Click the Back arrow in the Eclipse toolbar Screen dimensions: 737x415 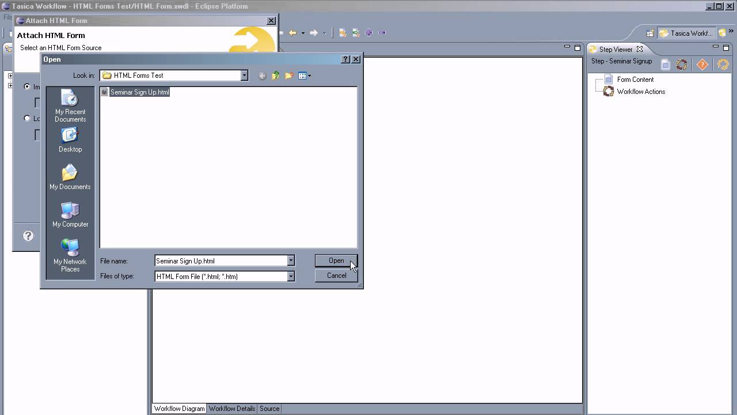[x=292, y=33]
